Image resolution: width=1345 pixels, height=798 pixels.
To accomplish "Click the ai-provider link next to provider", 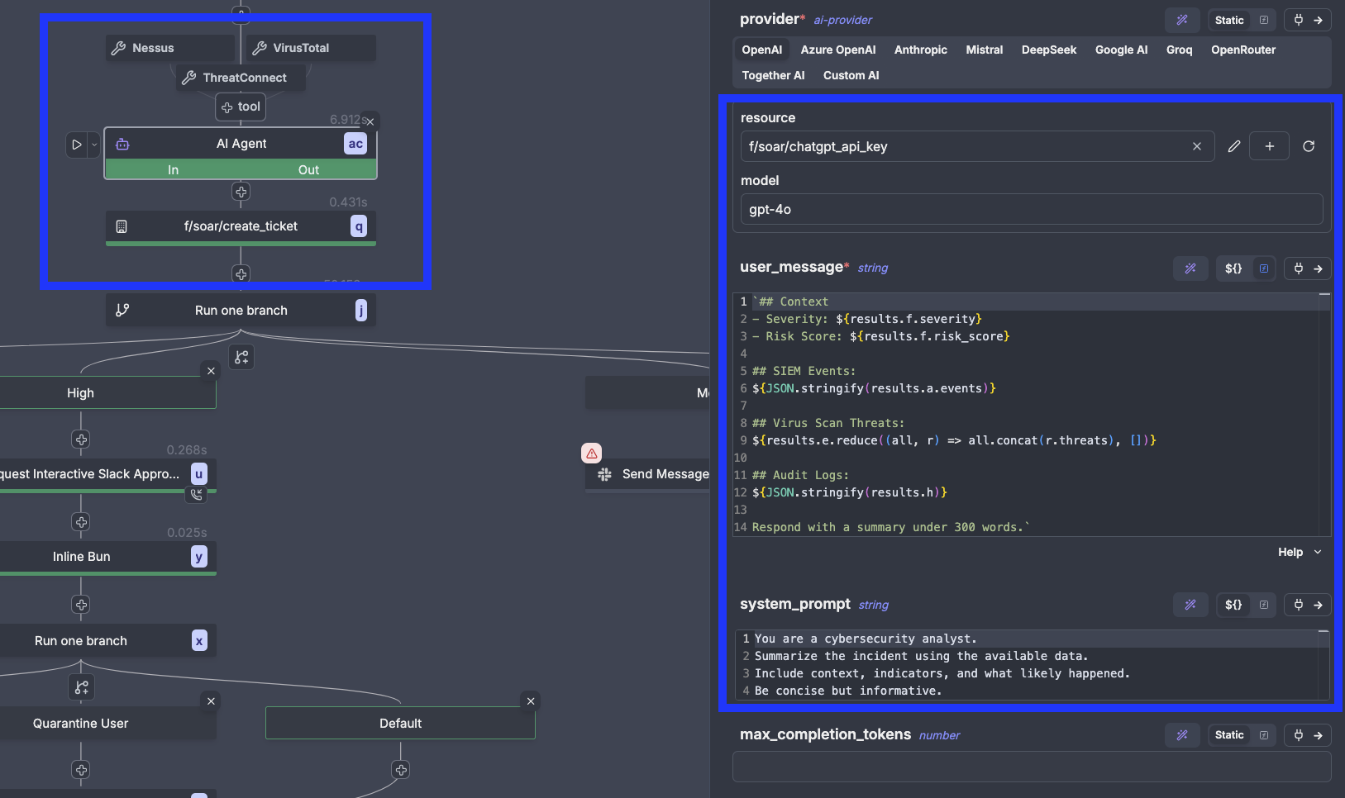I will (x=842, y=20).
